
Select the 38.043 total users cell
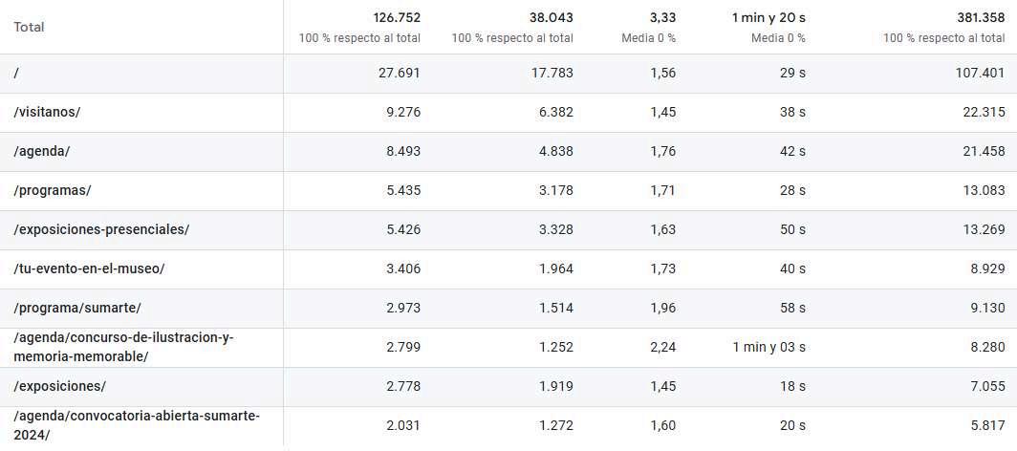551,17
